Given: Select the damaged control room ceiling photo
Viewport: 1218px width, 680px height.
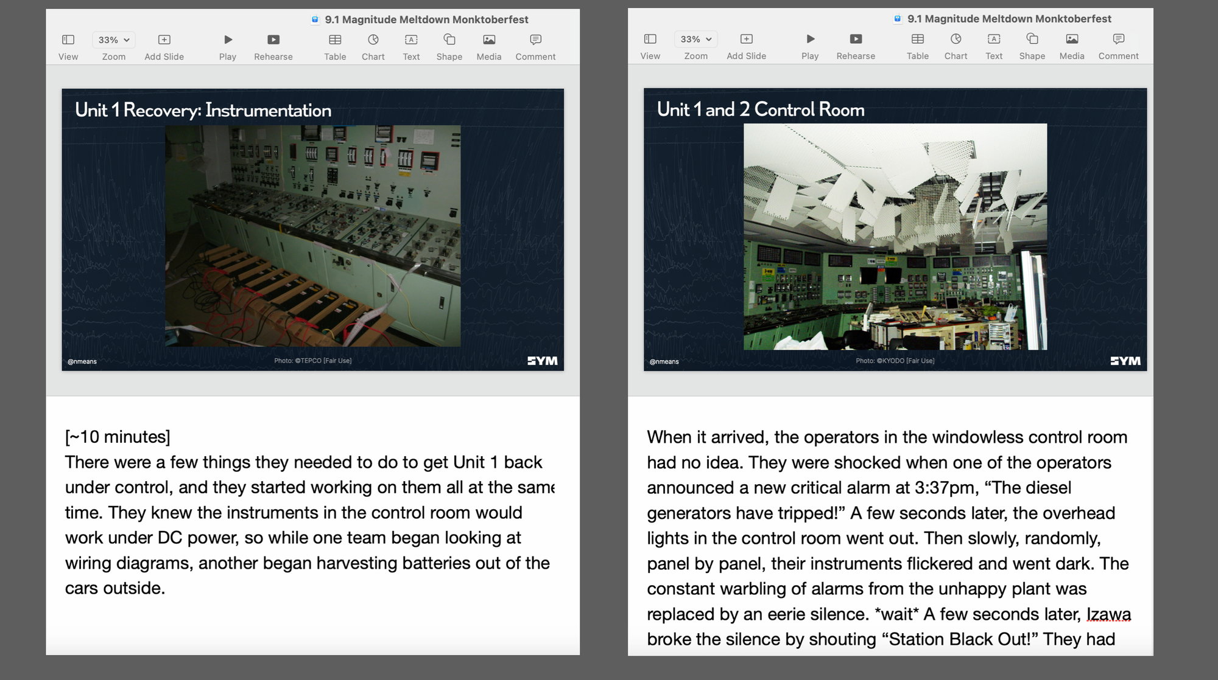Looking at the screenshot, I should point(895,237).
